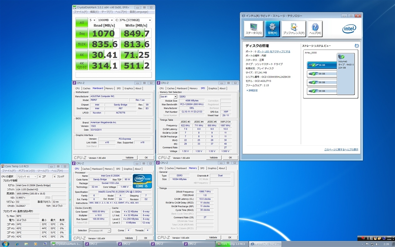Expand the detailed settings (詳細設定) section
This screenshot has height=247, width=395.
[x=253, y=90]
